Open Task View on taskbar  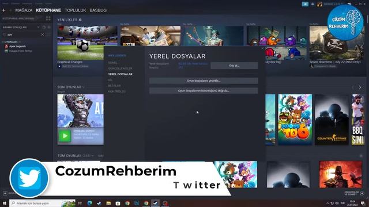coord(80,203)
